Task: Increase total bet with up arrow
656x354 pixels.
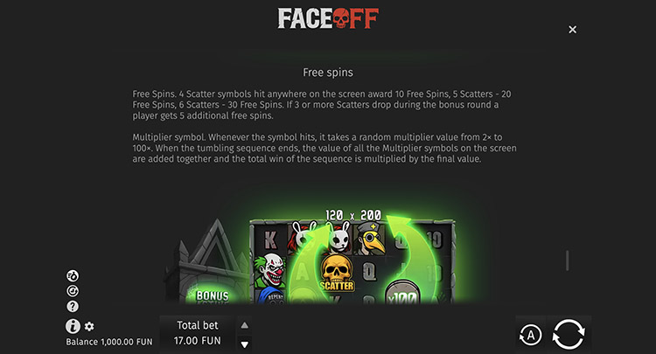Action: pos(245,325)
